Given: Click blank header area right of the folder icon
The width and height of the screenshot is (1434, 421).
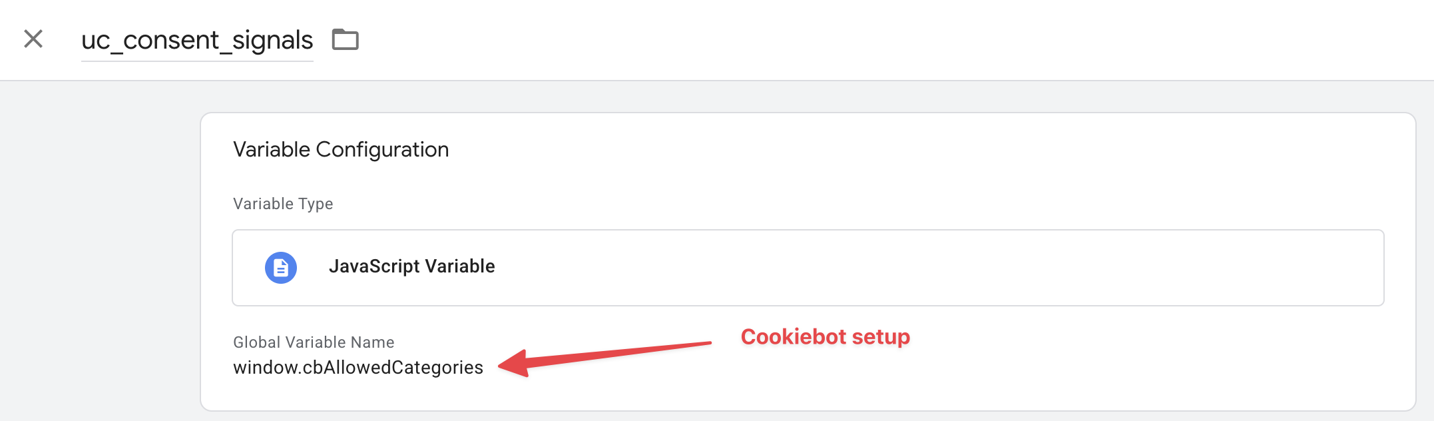Looking at the screenshot, I should [865, 40].
